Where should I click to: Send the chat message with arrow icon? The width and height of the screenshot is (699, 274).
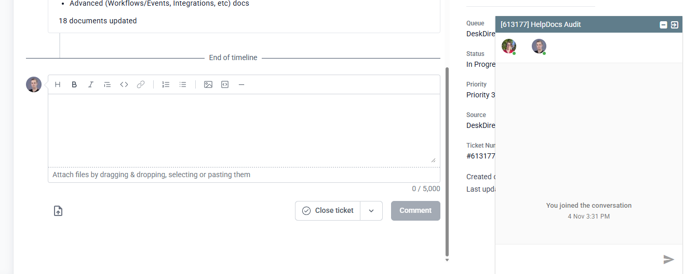pyautogui.click(x=669, y=259)
